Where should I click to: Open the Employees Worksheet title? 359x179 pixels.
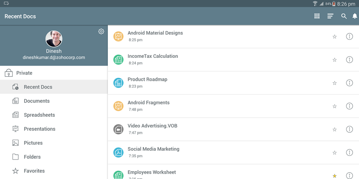tap(152, 172)
